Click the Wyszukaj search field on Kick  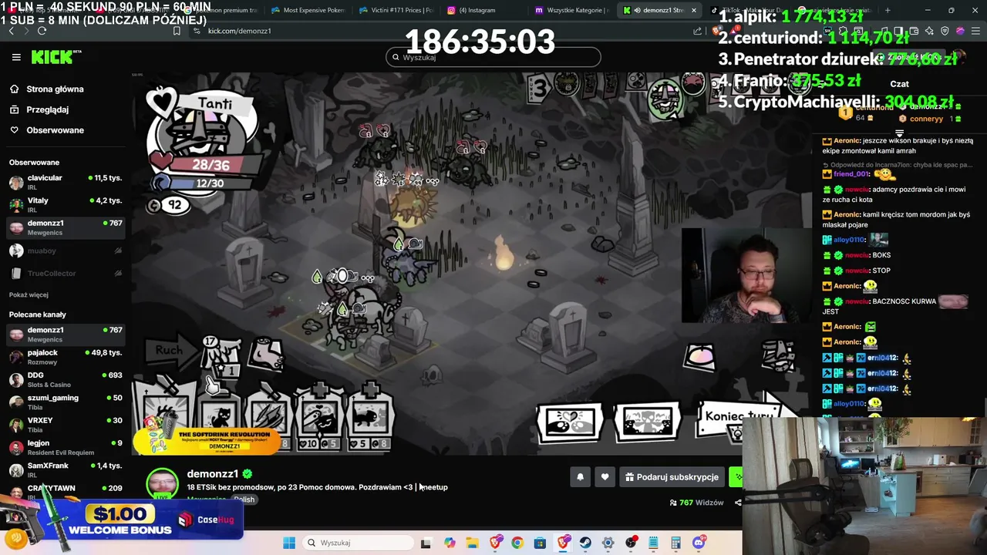click(493, 57)
